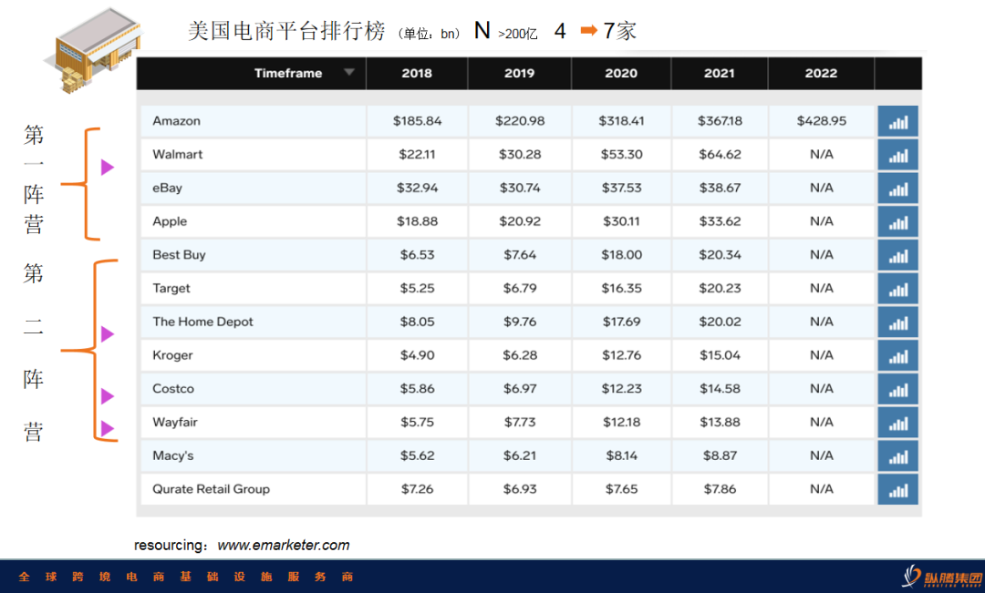
Task: Click the $20.23 Target 2021 value
Action: (720, 288)
